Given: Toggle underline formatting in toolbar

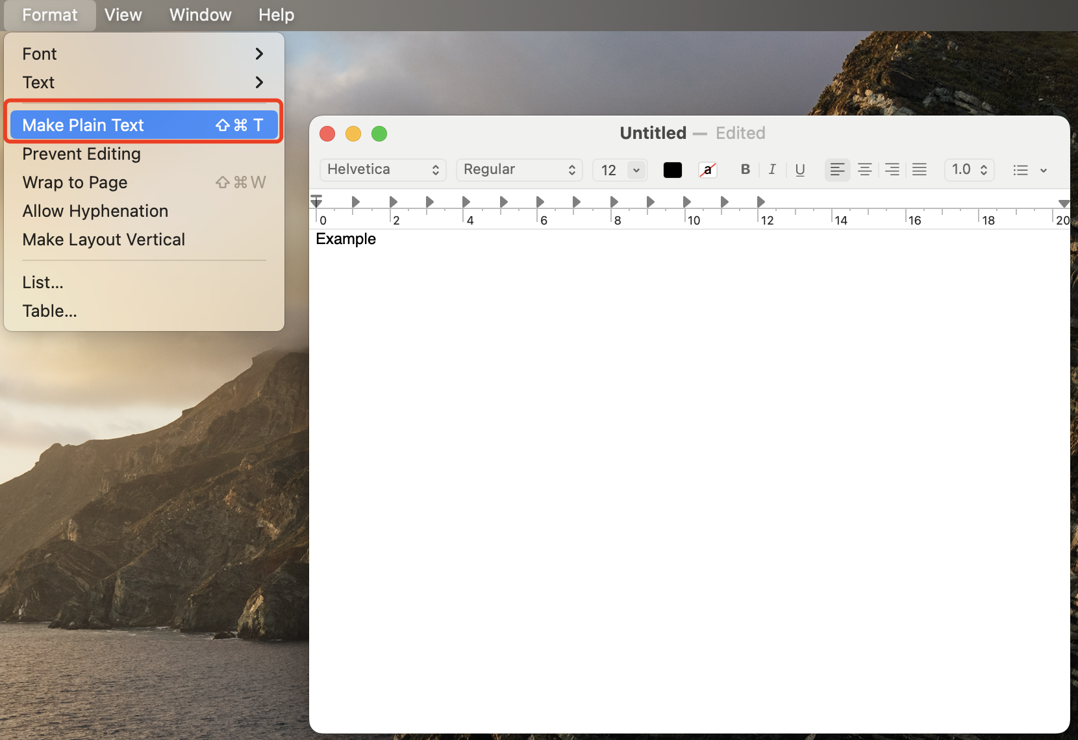Looking at the screenshot, I should pos(800,169).
